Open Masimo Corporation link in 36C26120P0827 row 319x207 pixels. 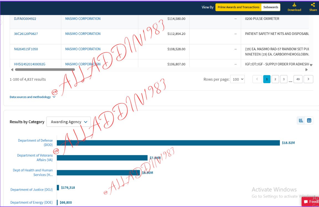pyautogui.click(x=83, y=34)
